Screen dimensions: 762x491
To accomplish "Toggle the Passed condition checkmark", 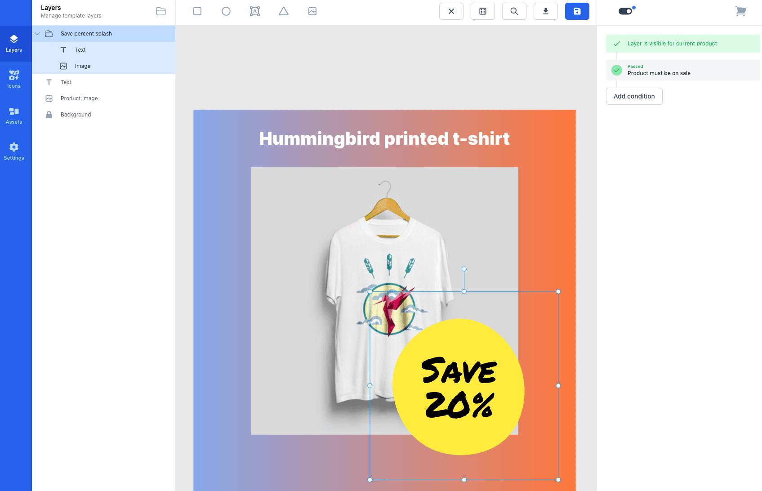I will pos(616,70).
